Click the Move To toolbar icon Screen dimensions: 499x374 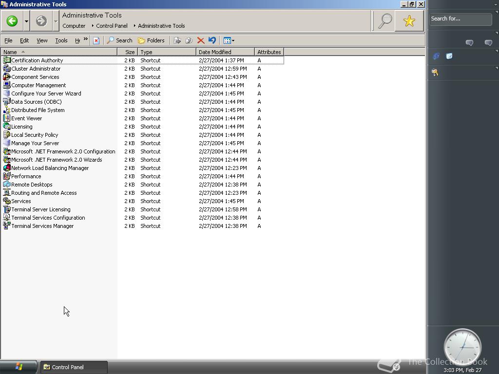[177, 40]
